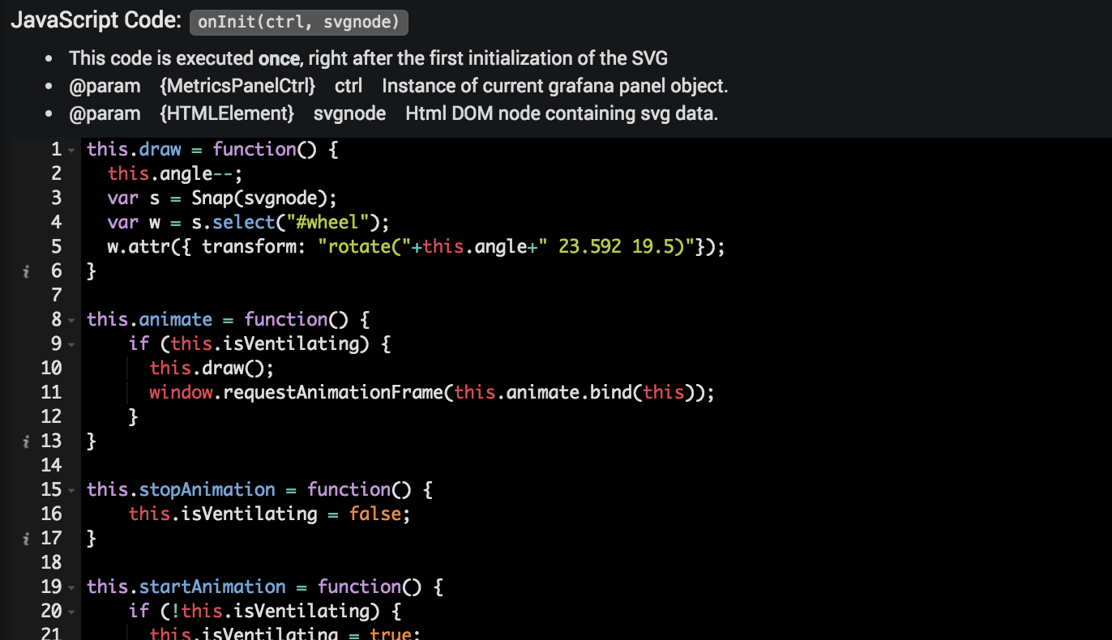Click 'animate' in line 8
The image size is (1112, 640).
(x=176, y=319)
